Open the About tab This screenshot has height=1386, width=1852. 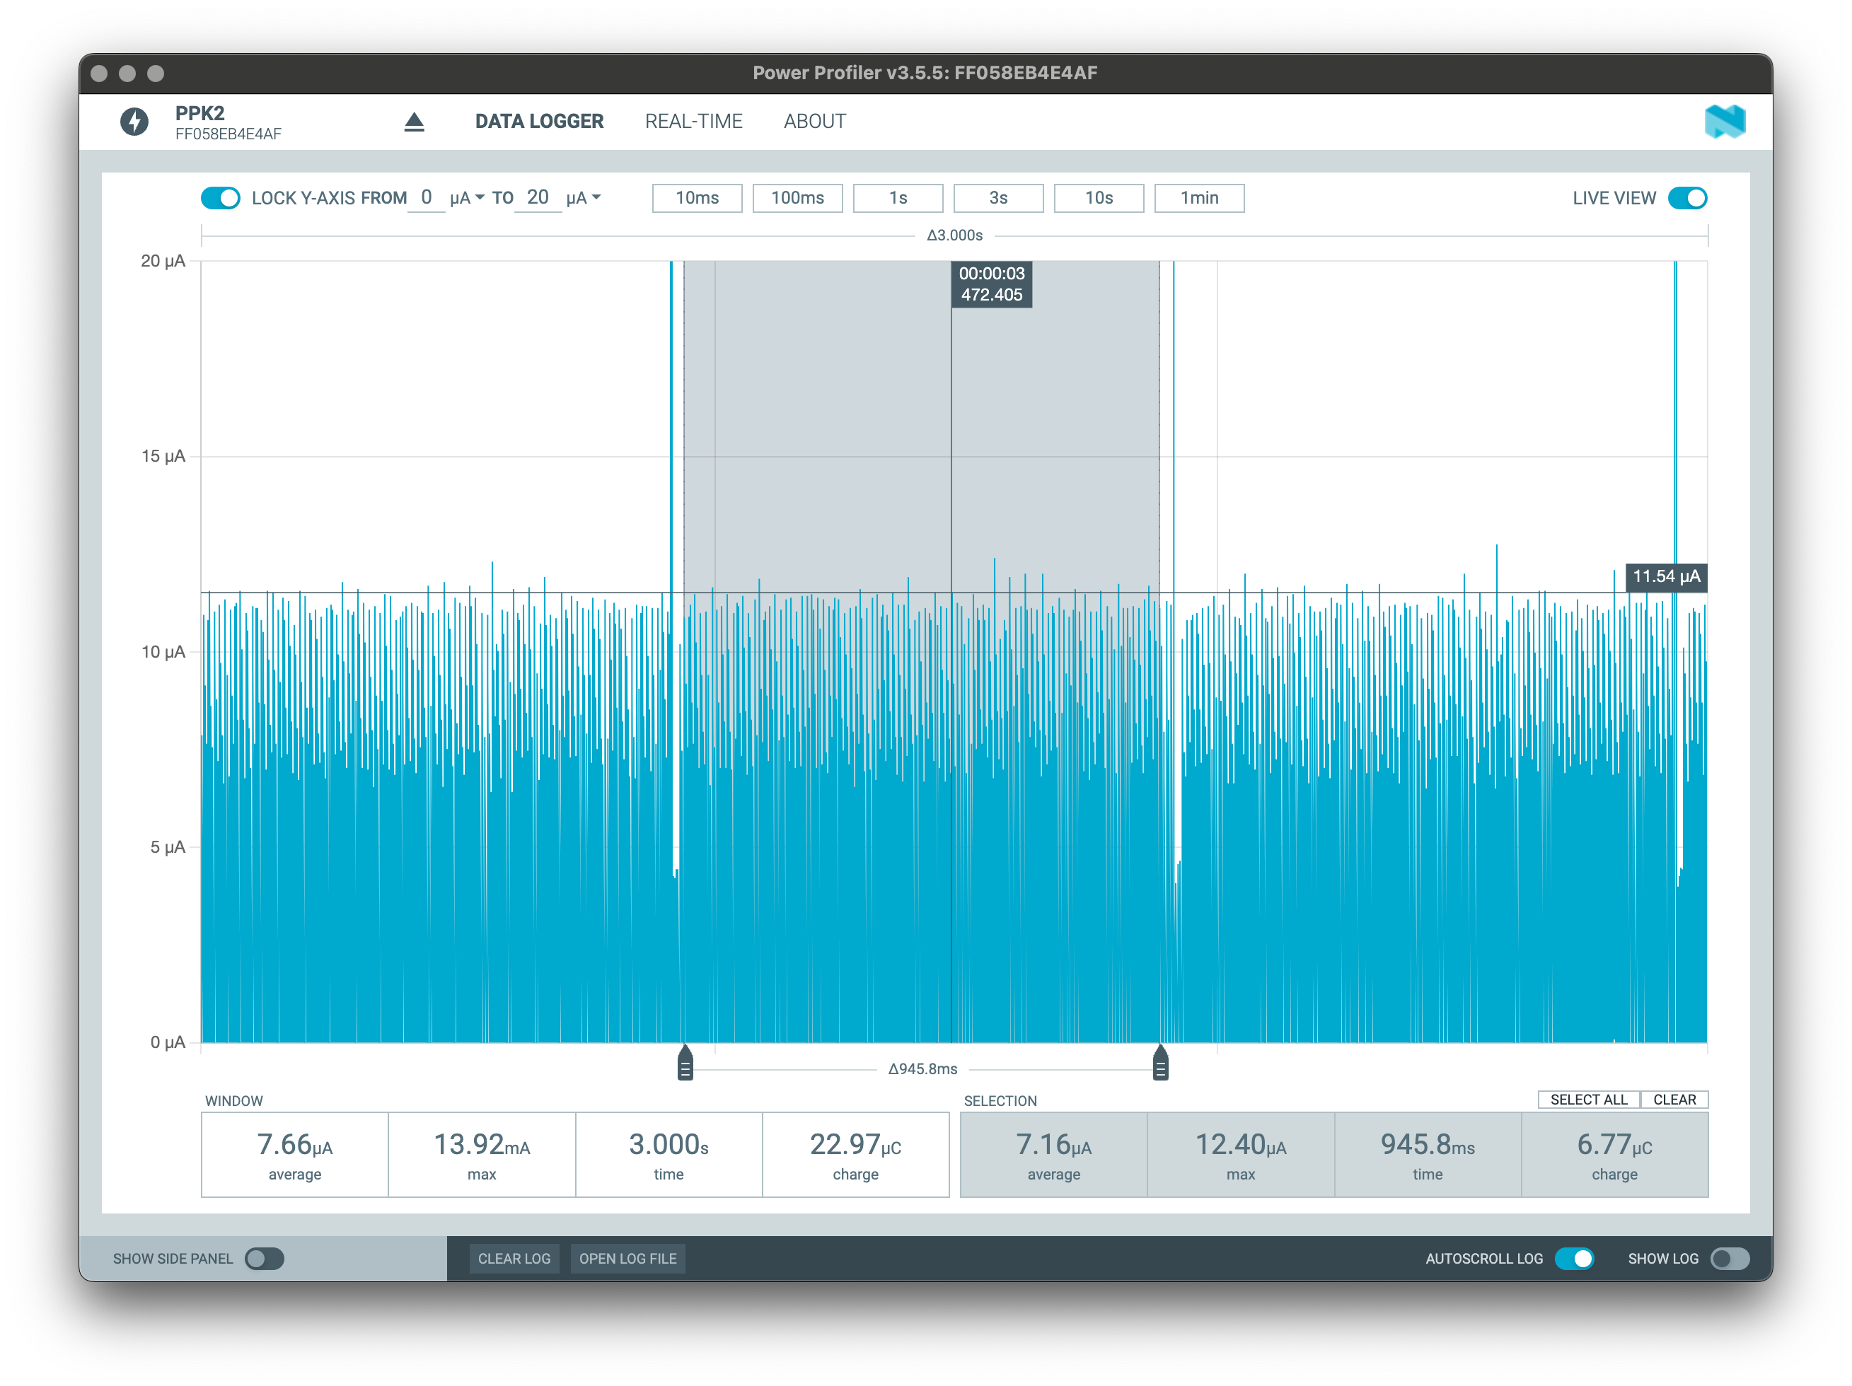tap(814, 122)
